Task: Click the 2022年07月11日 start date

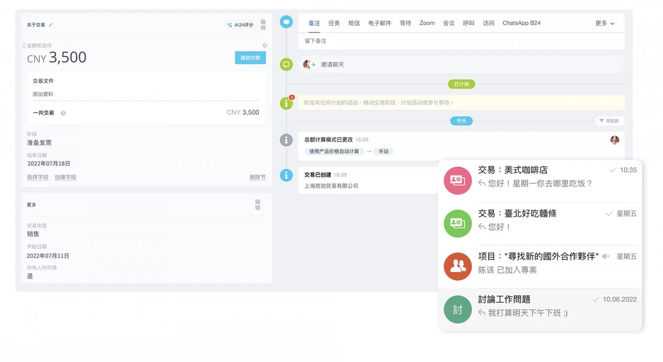Action: point(48,256)
